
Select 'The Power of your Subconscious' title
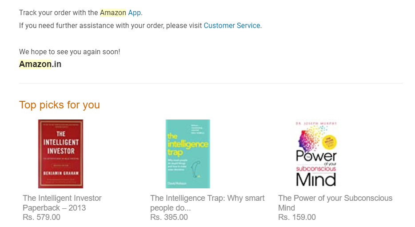tap(335, 198)
